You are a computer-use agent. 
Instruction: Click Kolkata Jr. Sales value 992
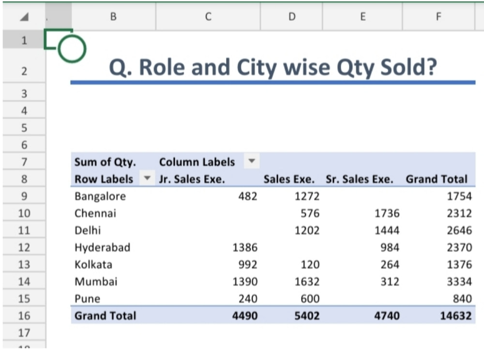[x=247, y=265]
